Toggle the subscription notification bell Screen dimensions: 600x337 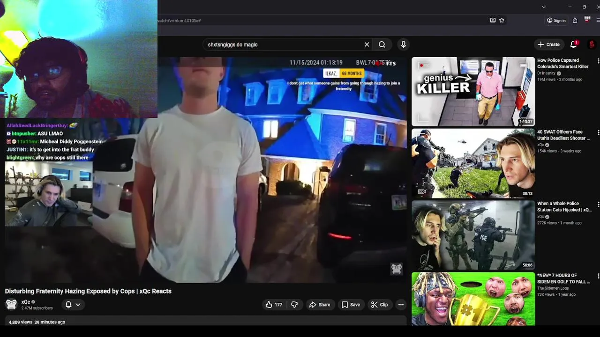tap(68, 305)
